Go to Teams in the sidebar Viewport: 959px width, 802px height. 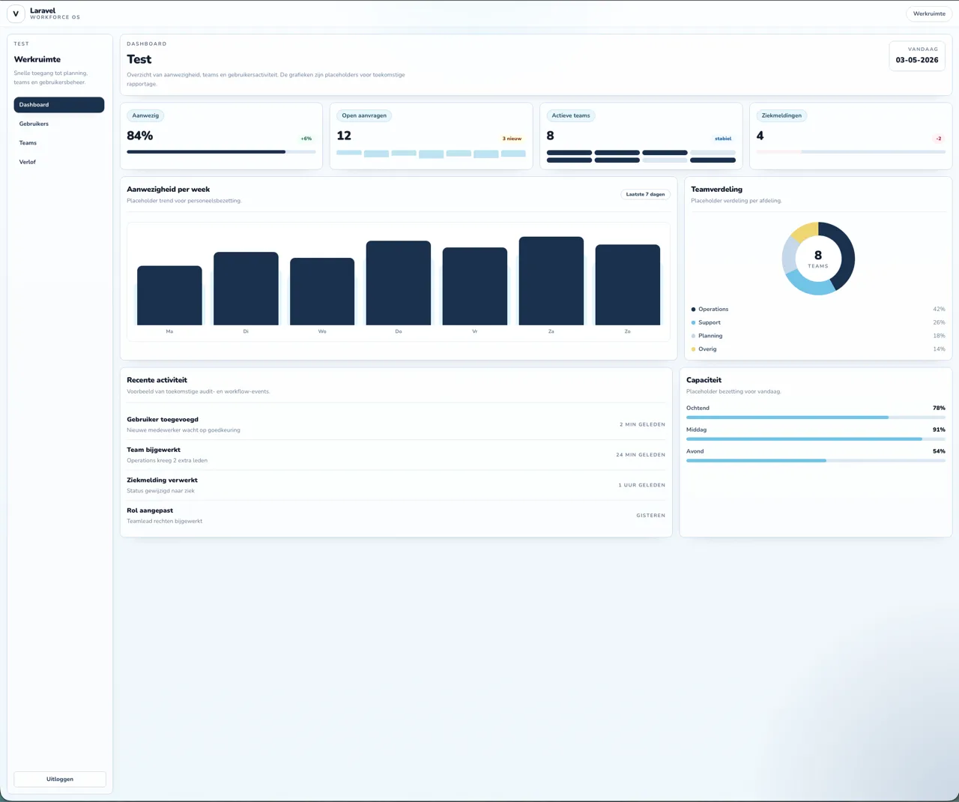coord(59,142)
